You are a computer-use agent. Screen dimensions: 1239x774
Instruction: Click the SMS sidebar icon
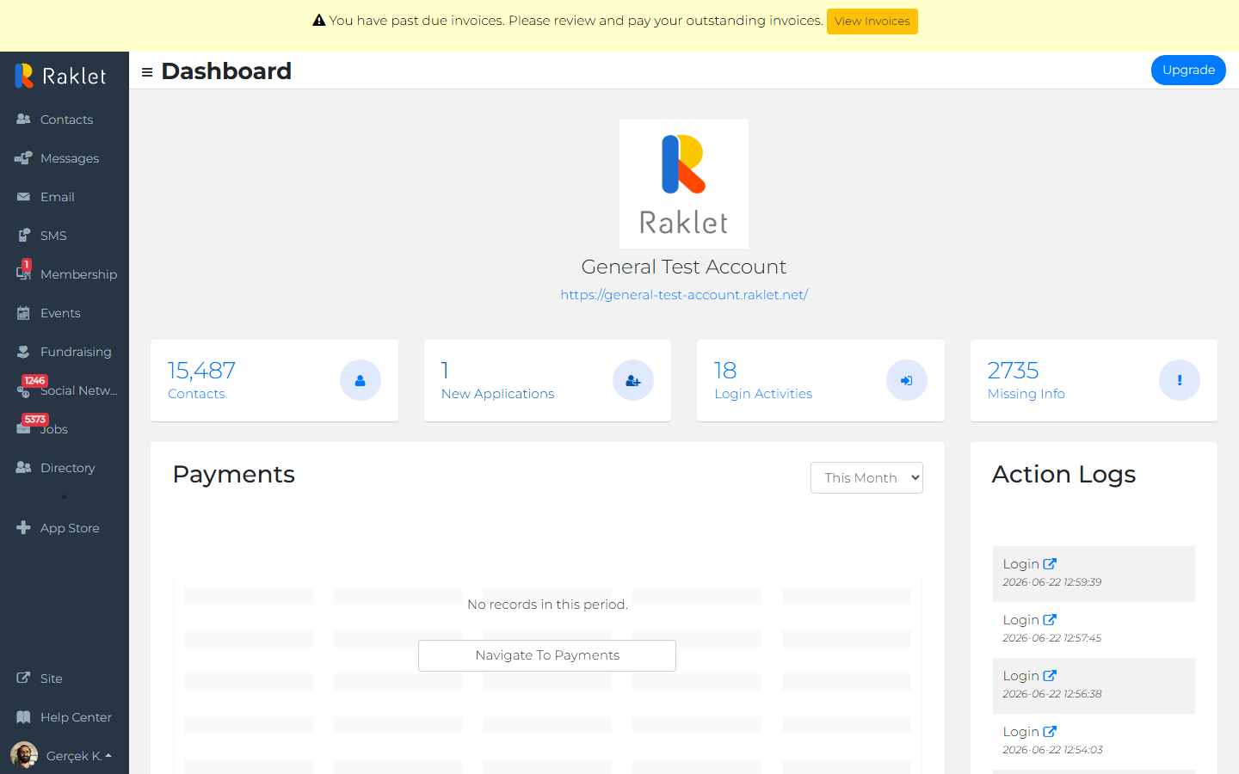coord(23,236)
